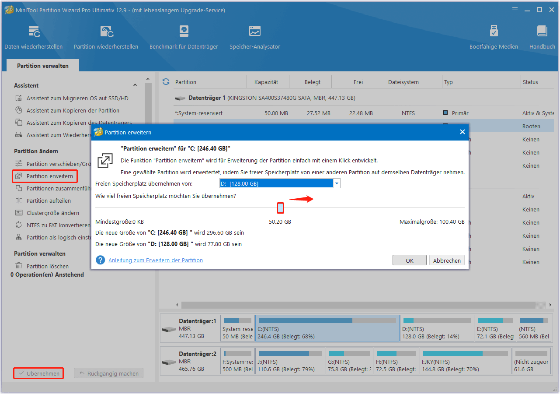560x394 pixels.
Task: Open Anleitung zum Erweitern der Partition link
Action: pyautogui.click(x=156, y=260)
